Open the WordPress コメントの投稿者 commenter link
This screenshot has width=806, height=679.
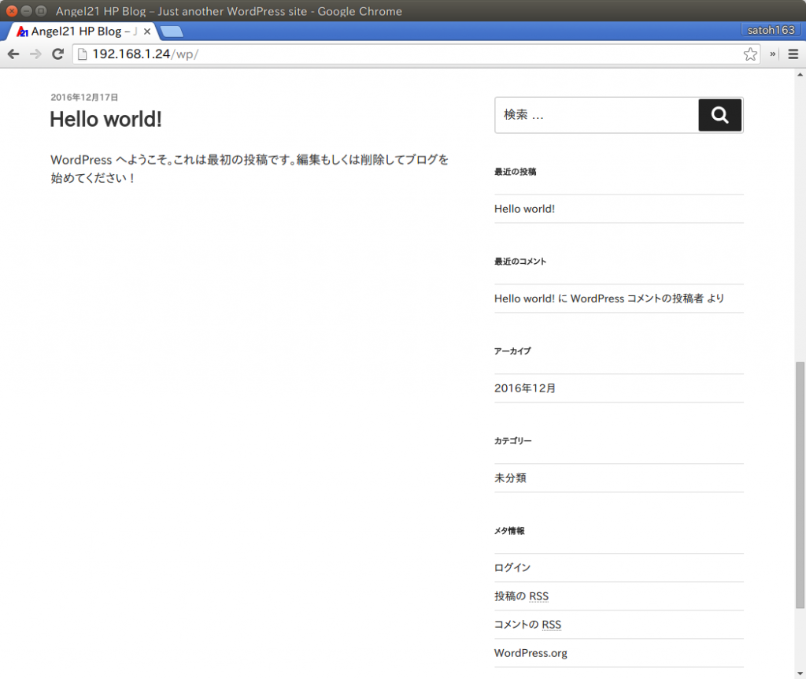point(637,299)
